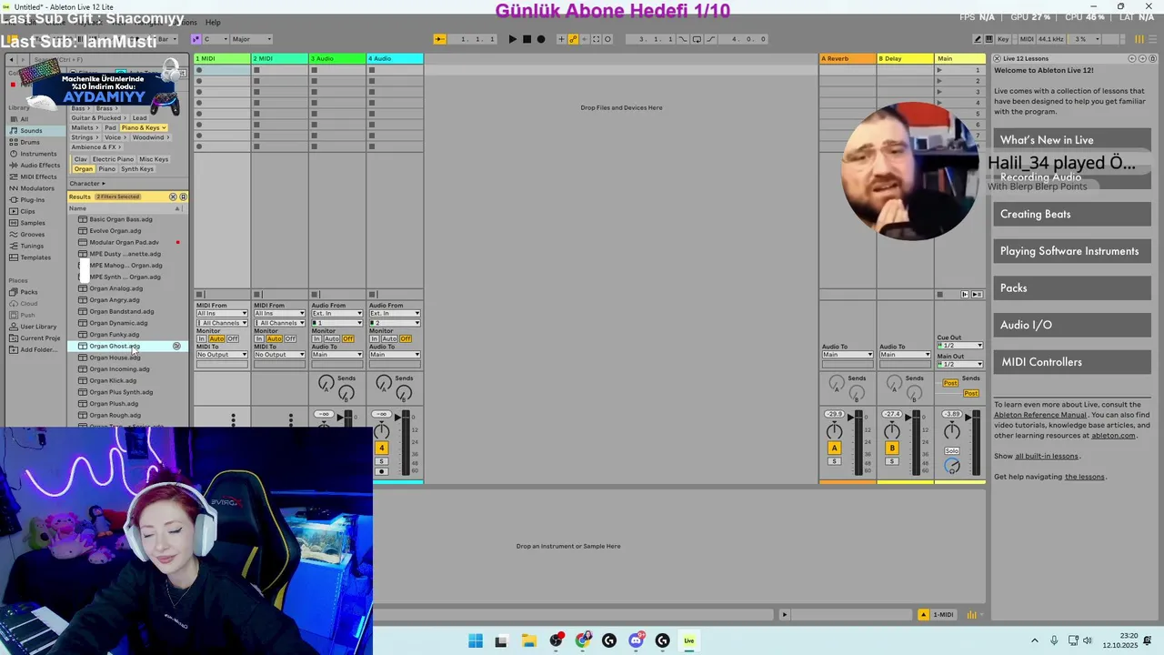Image resolution: width=1164 pixels, height=655 pixels.
Task: Click the Stop transport button
Action: (x=527, y=39)
